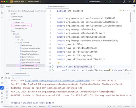The width and height of the screenshot is (136, 108).
Task: Collapse the src folder
Action: click(9, 31)
